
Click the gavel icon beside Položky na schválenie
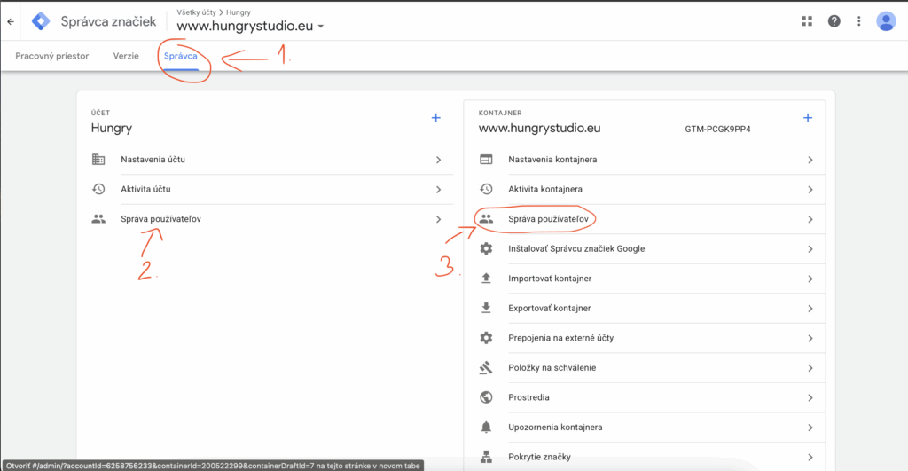(x=487, y=368)
